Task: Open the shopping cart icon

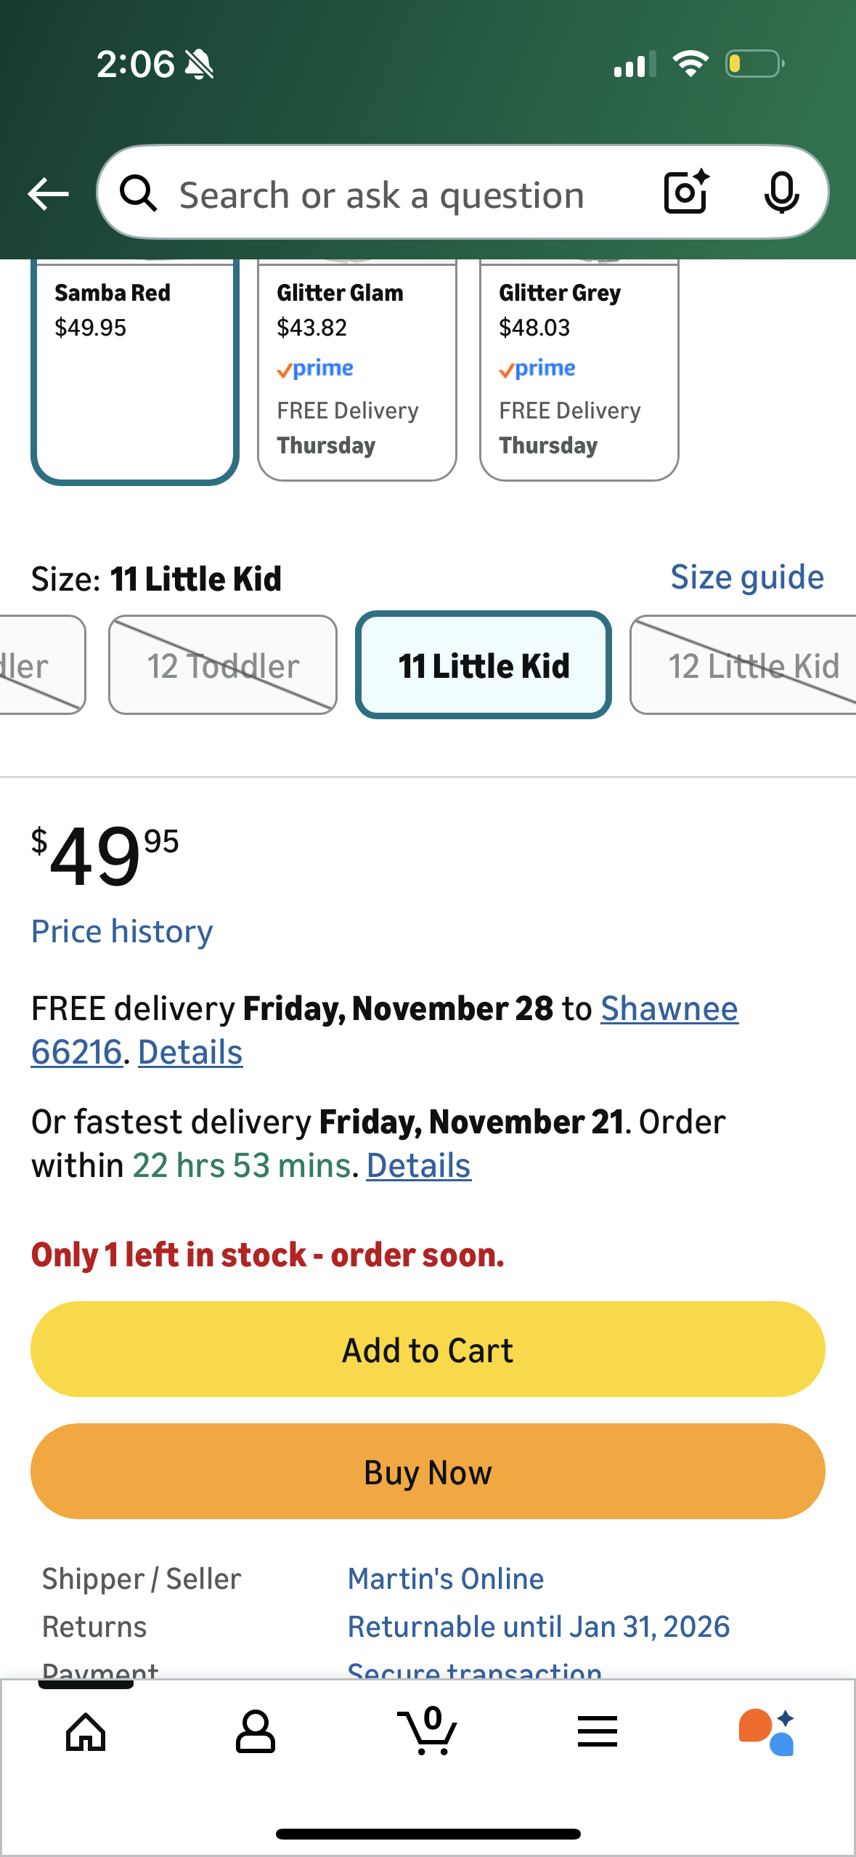Action: click(428, 1732)
